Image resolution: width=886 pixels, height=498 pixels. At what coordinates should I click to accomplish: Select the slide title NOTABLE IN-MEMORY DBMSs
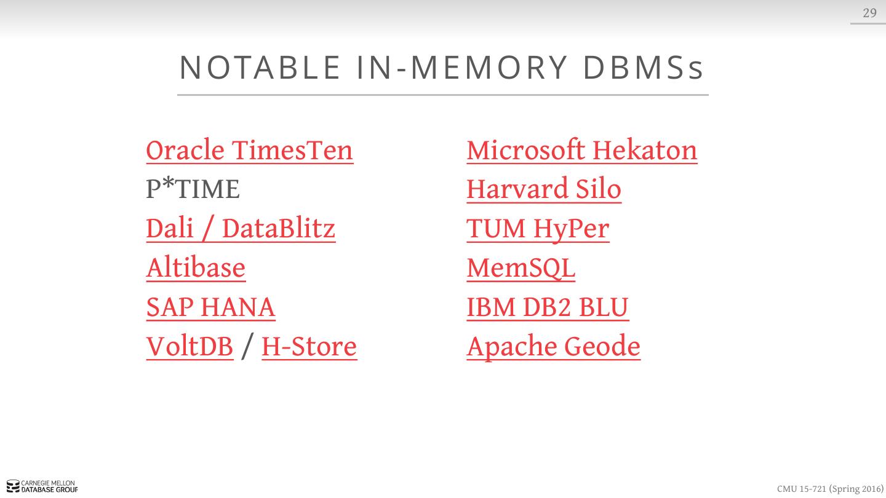pyautogui.click(x=442, y=68)
